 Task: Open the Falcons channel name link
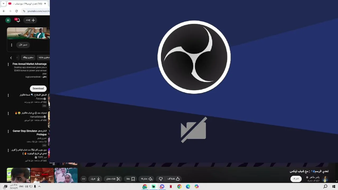(40, 99)
